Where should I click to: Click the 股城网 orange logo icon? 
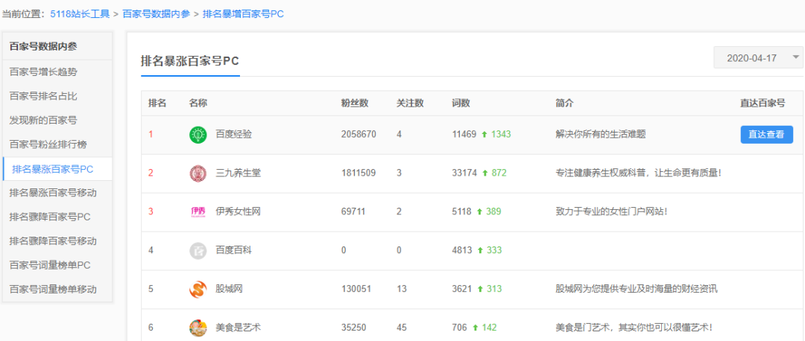coord(198,289)
